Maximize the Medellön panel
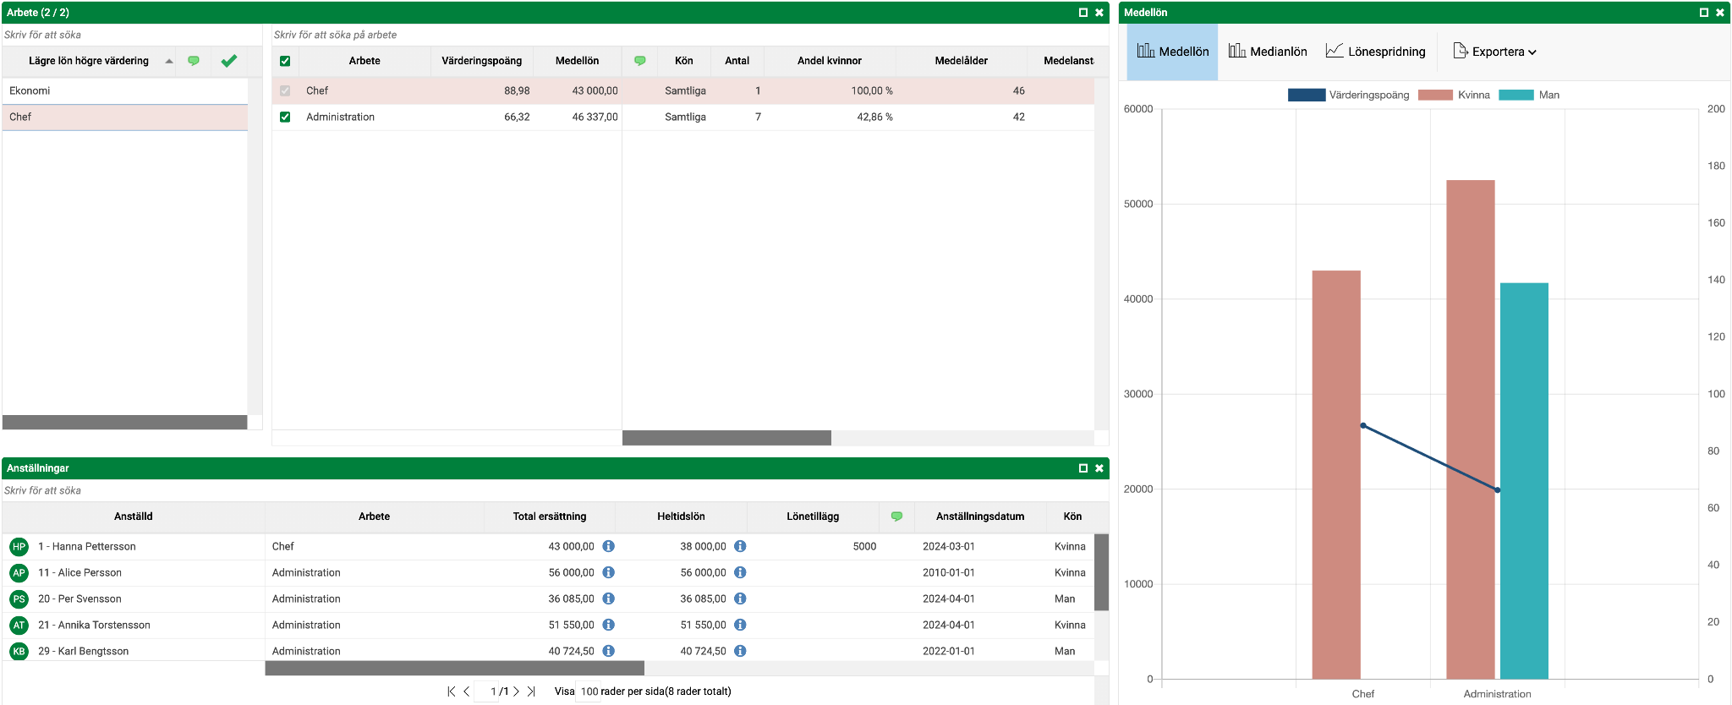The image size is (1732, 705). (x=1704, y=13)
